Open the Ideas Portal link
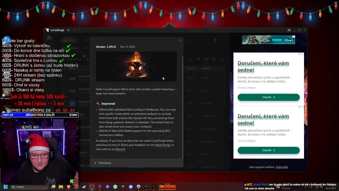339x191 pixels. (x=163, y=145)
